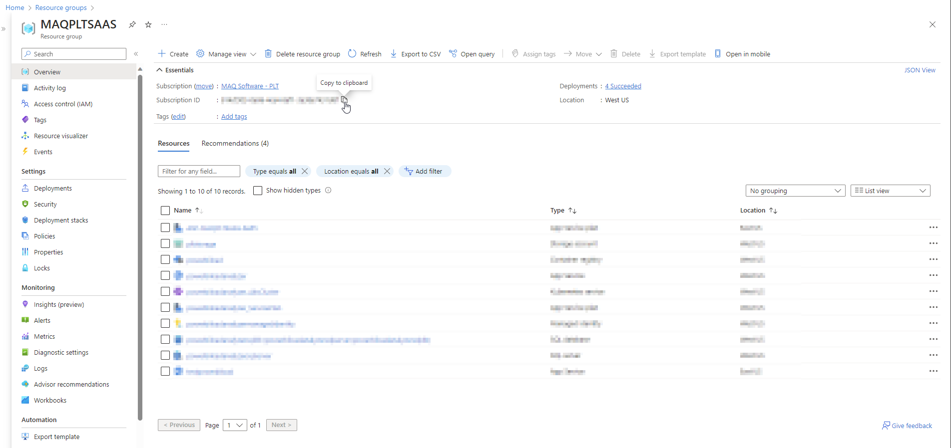951x448 pixels.
Task: Copy Subscription ID to clipboard
Action: tap(344, 100)
